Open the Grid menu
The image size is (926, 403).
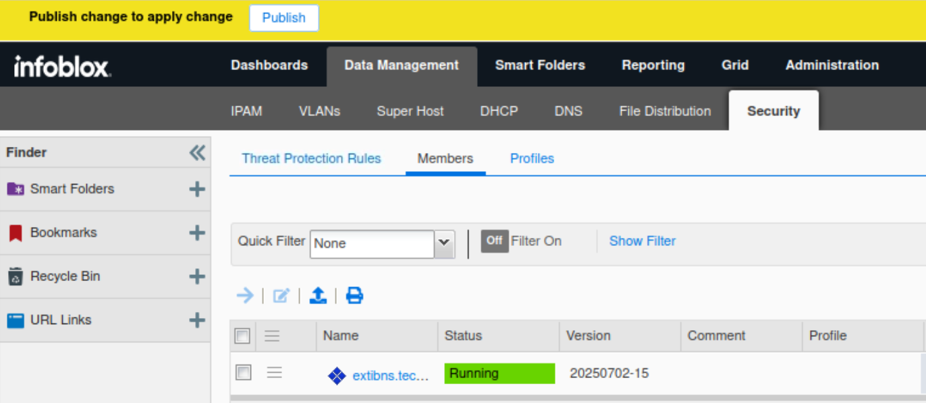[x=735, y=65]
